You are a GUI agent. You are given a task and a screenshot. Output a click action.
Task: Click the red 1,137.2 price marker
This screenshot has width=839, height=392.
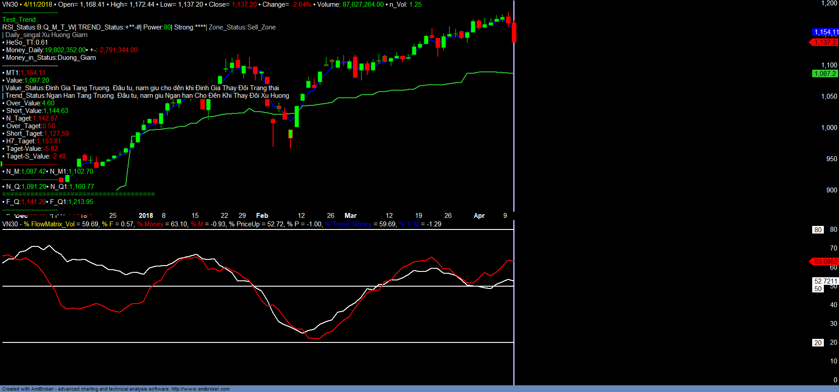coord(825,42)
